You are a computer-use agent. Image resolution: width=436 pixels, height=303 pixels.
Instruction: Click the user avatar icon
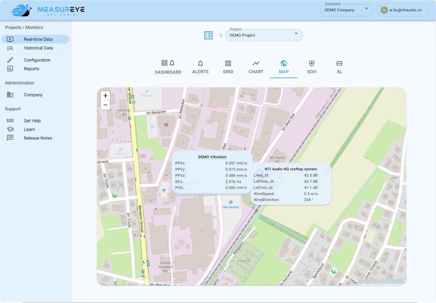pos(384,10)
